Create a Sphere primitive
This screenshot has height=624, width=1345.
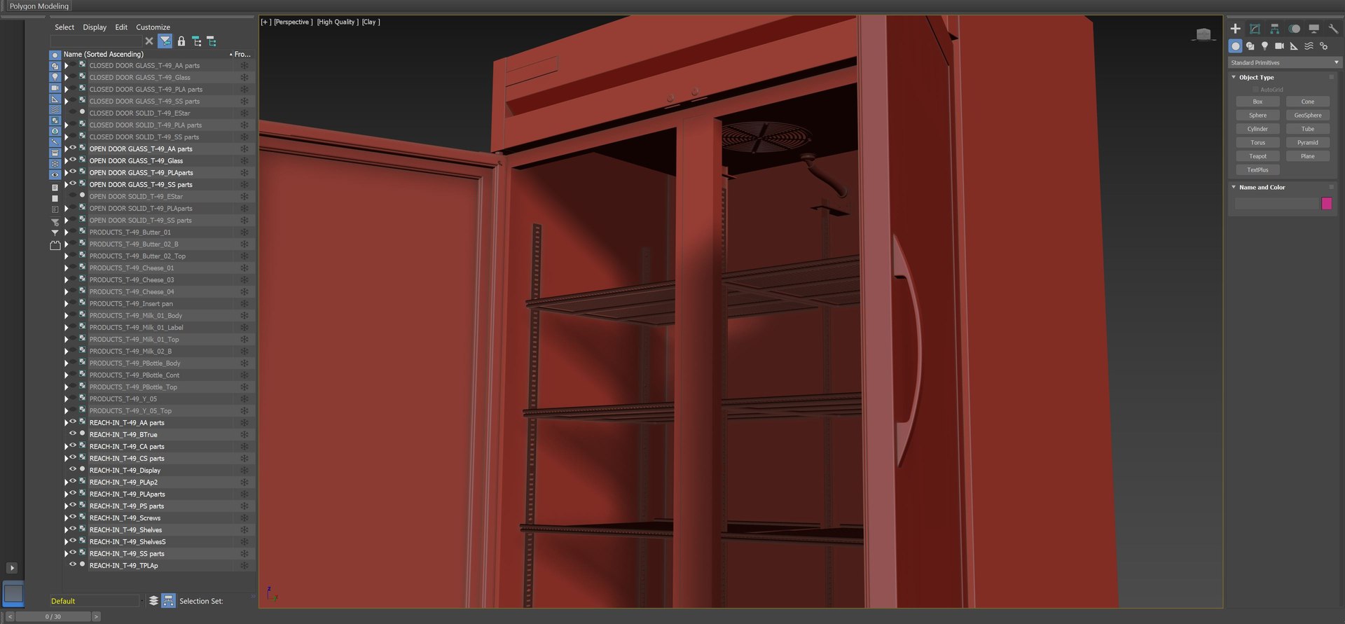point(1257,115)
